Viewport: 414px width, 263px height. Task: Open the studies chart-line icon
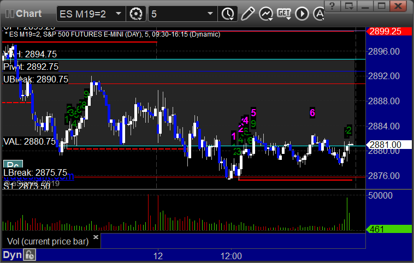click(266, 14)
